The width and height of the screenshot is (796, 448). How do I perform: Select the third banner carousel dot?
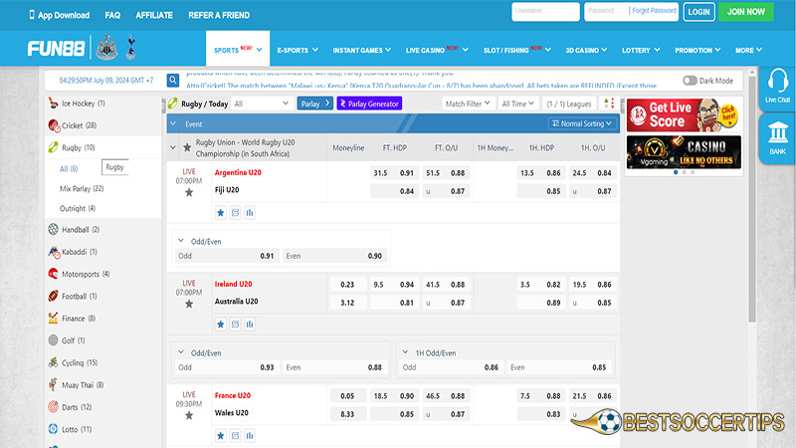pyautogui.click(x=693, y=172)
